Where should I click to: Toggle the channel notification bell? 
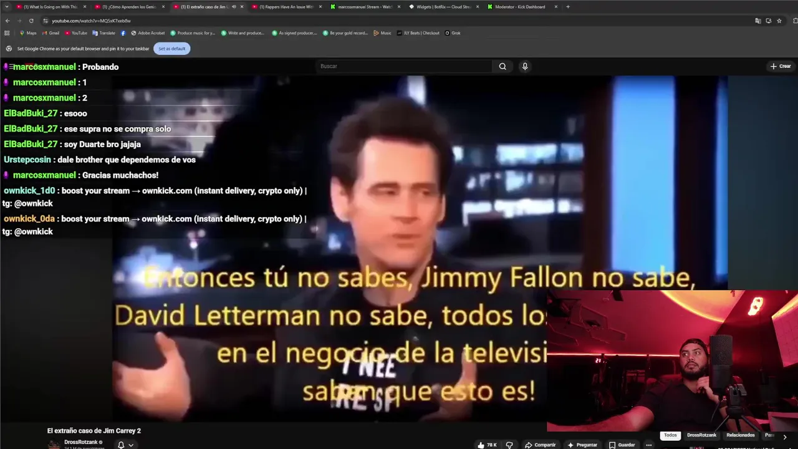(x=121, y=445)
